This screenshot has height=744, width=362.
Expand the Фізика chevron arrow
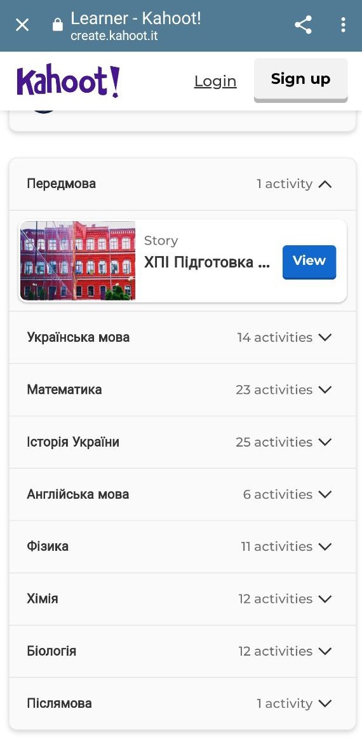[x=325, y=546]
